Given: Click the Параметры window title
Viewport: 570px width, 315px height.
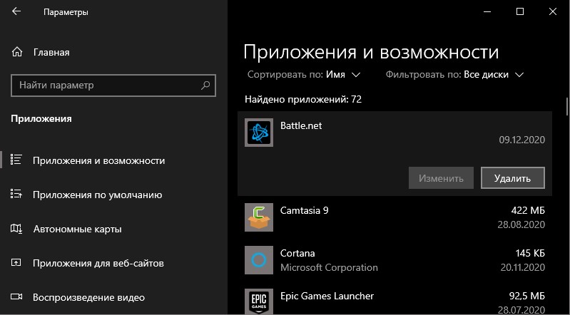Looking at the screenshot, I should 66,12.
